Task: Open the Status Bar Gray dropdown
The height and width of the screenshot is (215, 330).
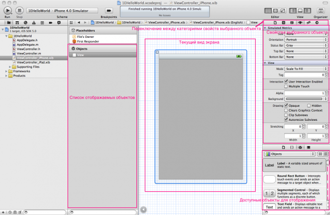Action: 306,45
